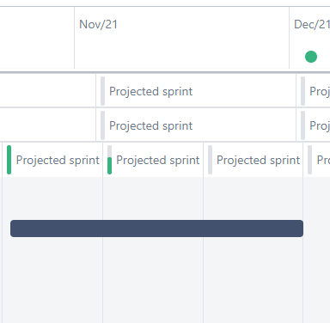Click grey capacity bar of top Dec sprint

(x=302, y=91)
